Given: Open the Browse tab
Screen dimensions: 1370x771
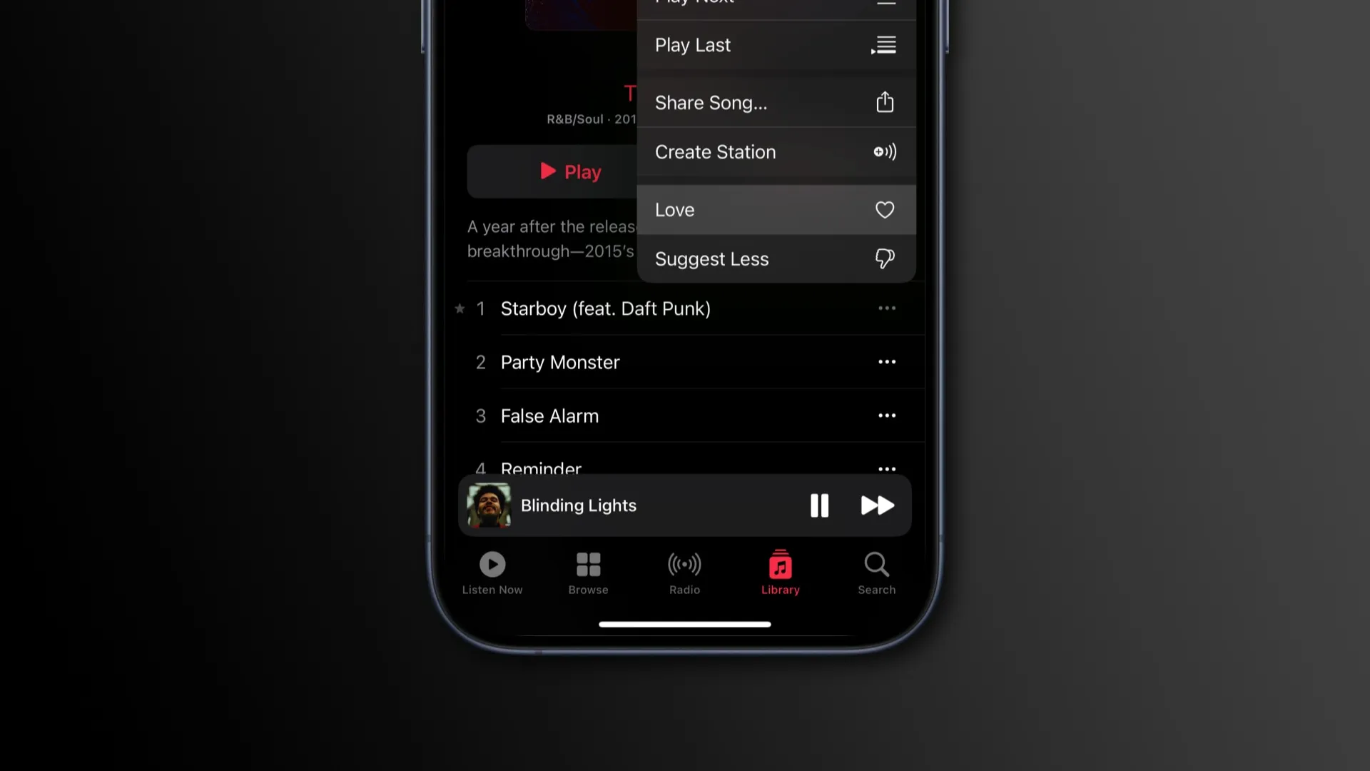Looking at the screenshot, I should [x=588, y=573].
